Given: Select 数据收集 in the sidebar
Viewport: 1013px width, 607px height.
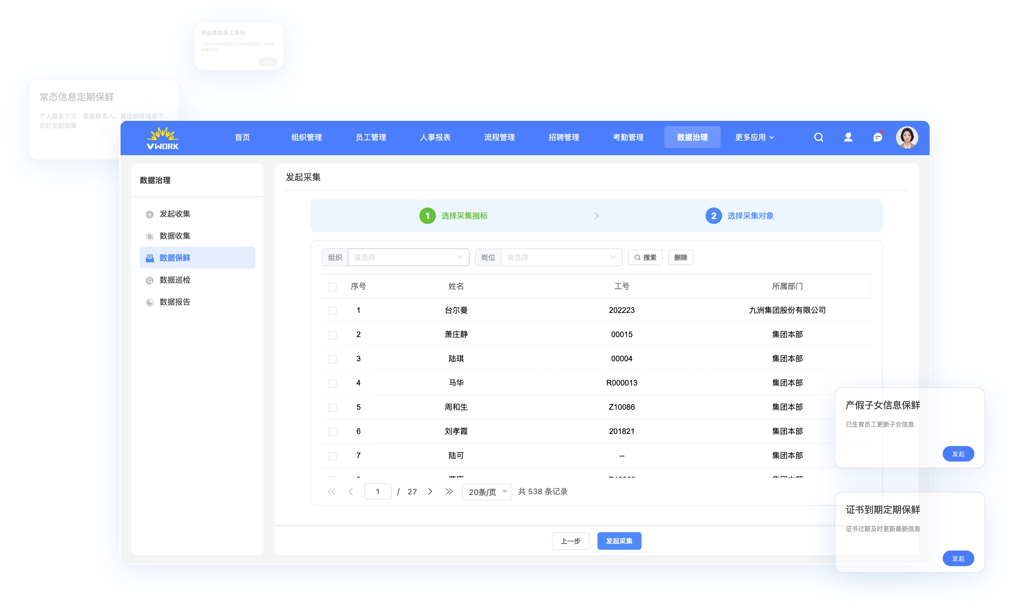Looking at the screenshot, I should 198,236.
